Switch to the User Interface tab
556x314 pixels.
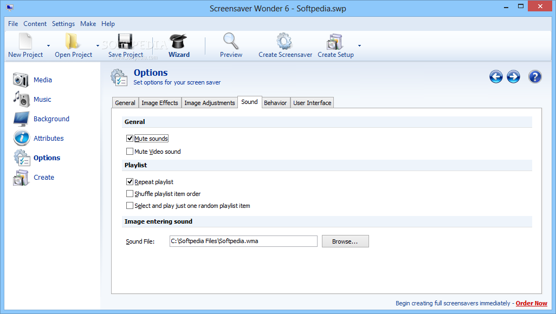point(312,103)
